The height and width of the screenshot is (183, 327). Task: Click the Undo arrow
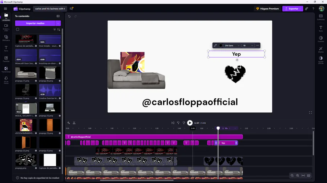69,16
